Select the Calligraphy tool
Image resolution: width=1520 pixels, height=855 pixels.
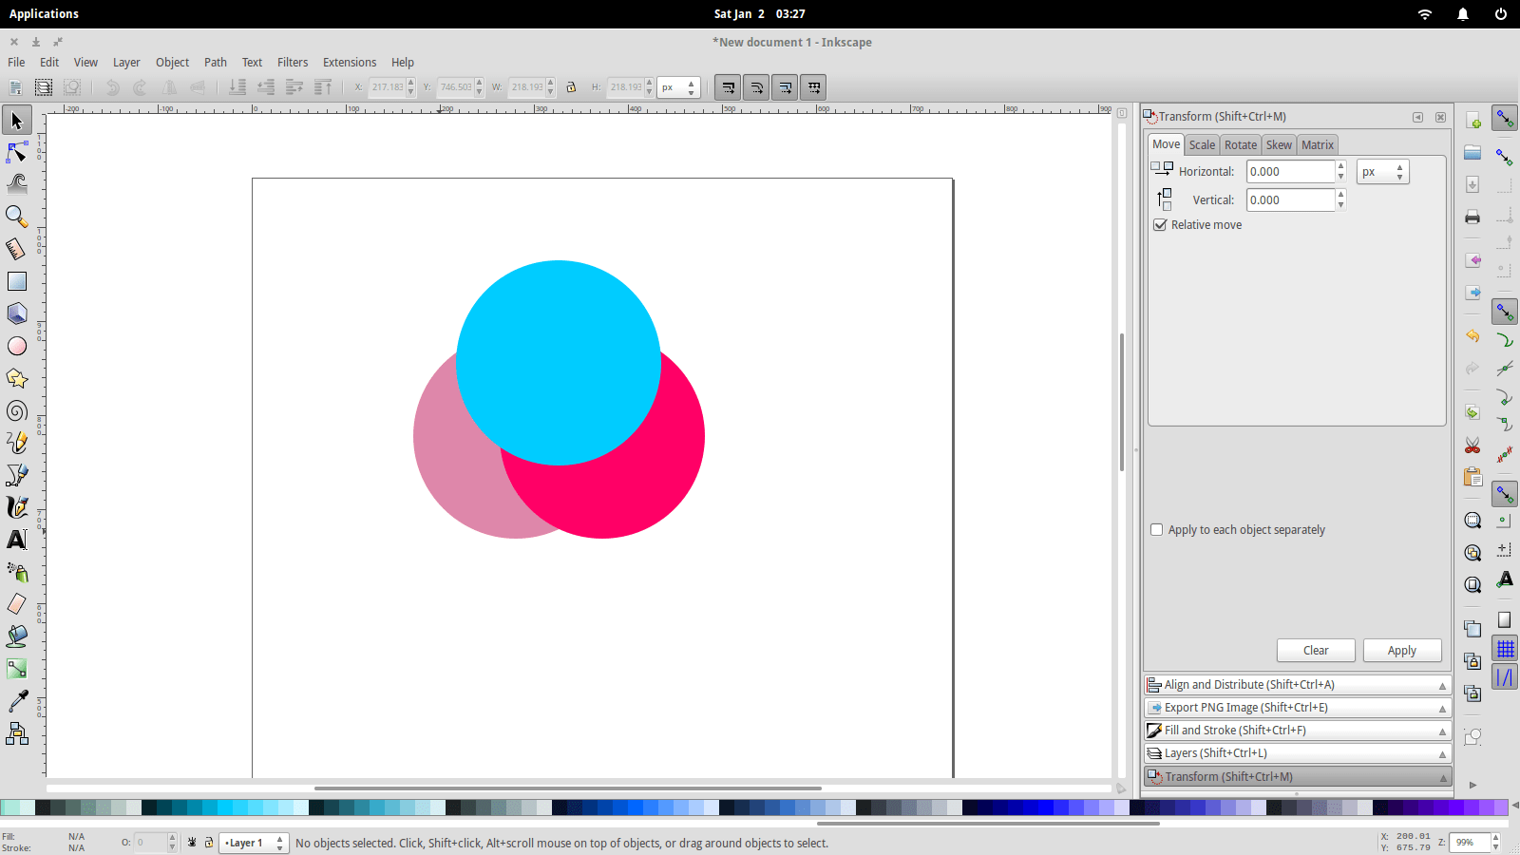point(17,507)
